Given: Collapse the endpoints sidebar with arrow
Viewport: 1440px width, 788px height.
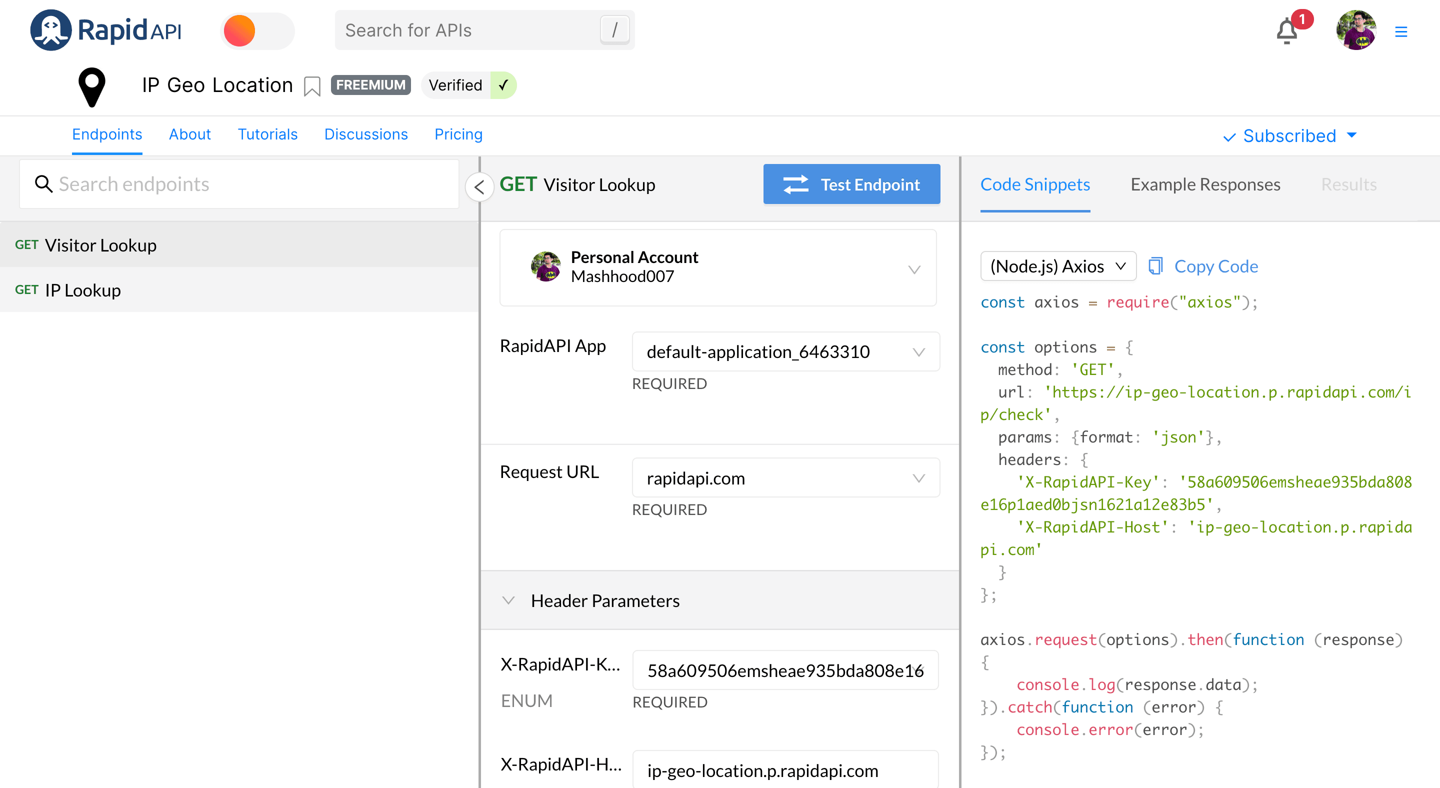Looking at the screenshot, I should 479,186.
